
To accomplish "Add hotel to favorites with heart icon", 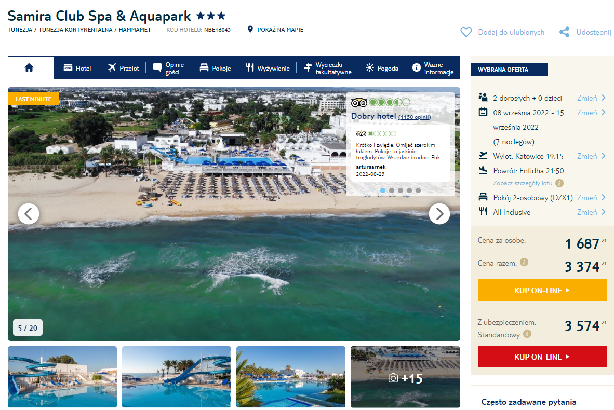I will [x=466, y=32].
